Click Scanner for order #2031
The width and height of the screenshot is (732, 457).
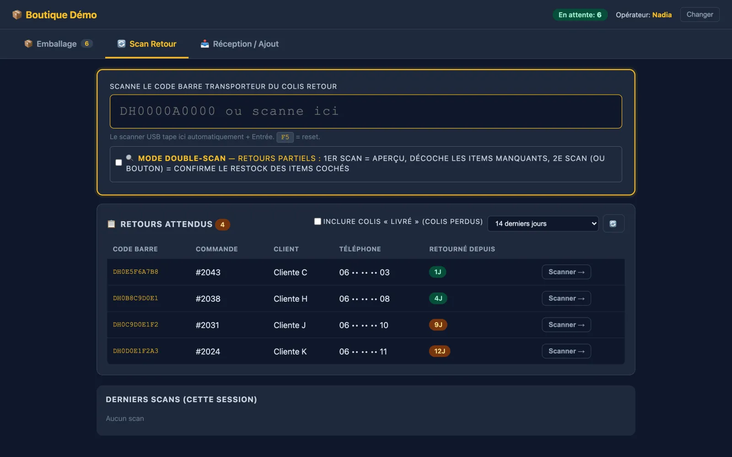(566, 325)
